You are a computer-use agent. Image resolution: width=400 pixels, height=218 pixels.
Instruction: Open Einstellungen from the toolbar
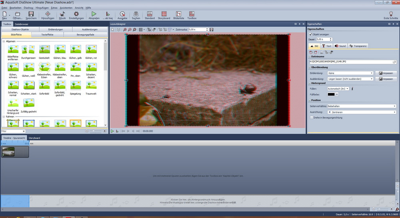[x=76, y=15]
